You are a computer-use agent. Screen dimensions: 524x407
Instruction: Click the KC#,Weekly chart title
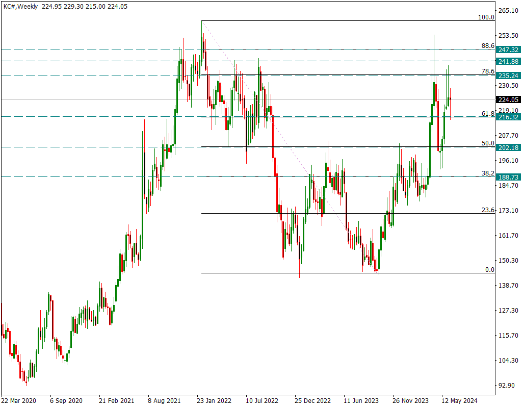coord(20,6)
